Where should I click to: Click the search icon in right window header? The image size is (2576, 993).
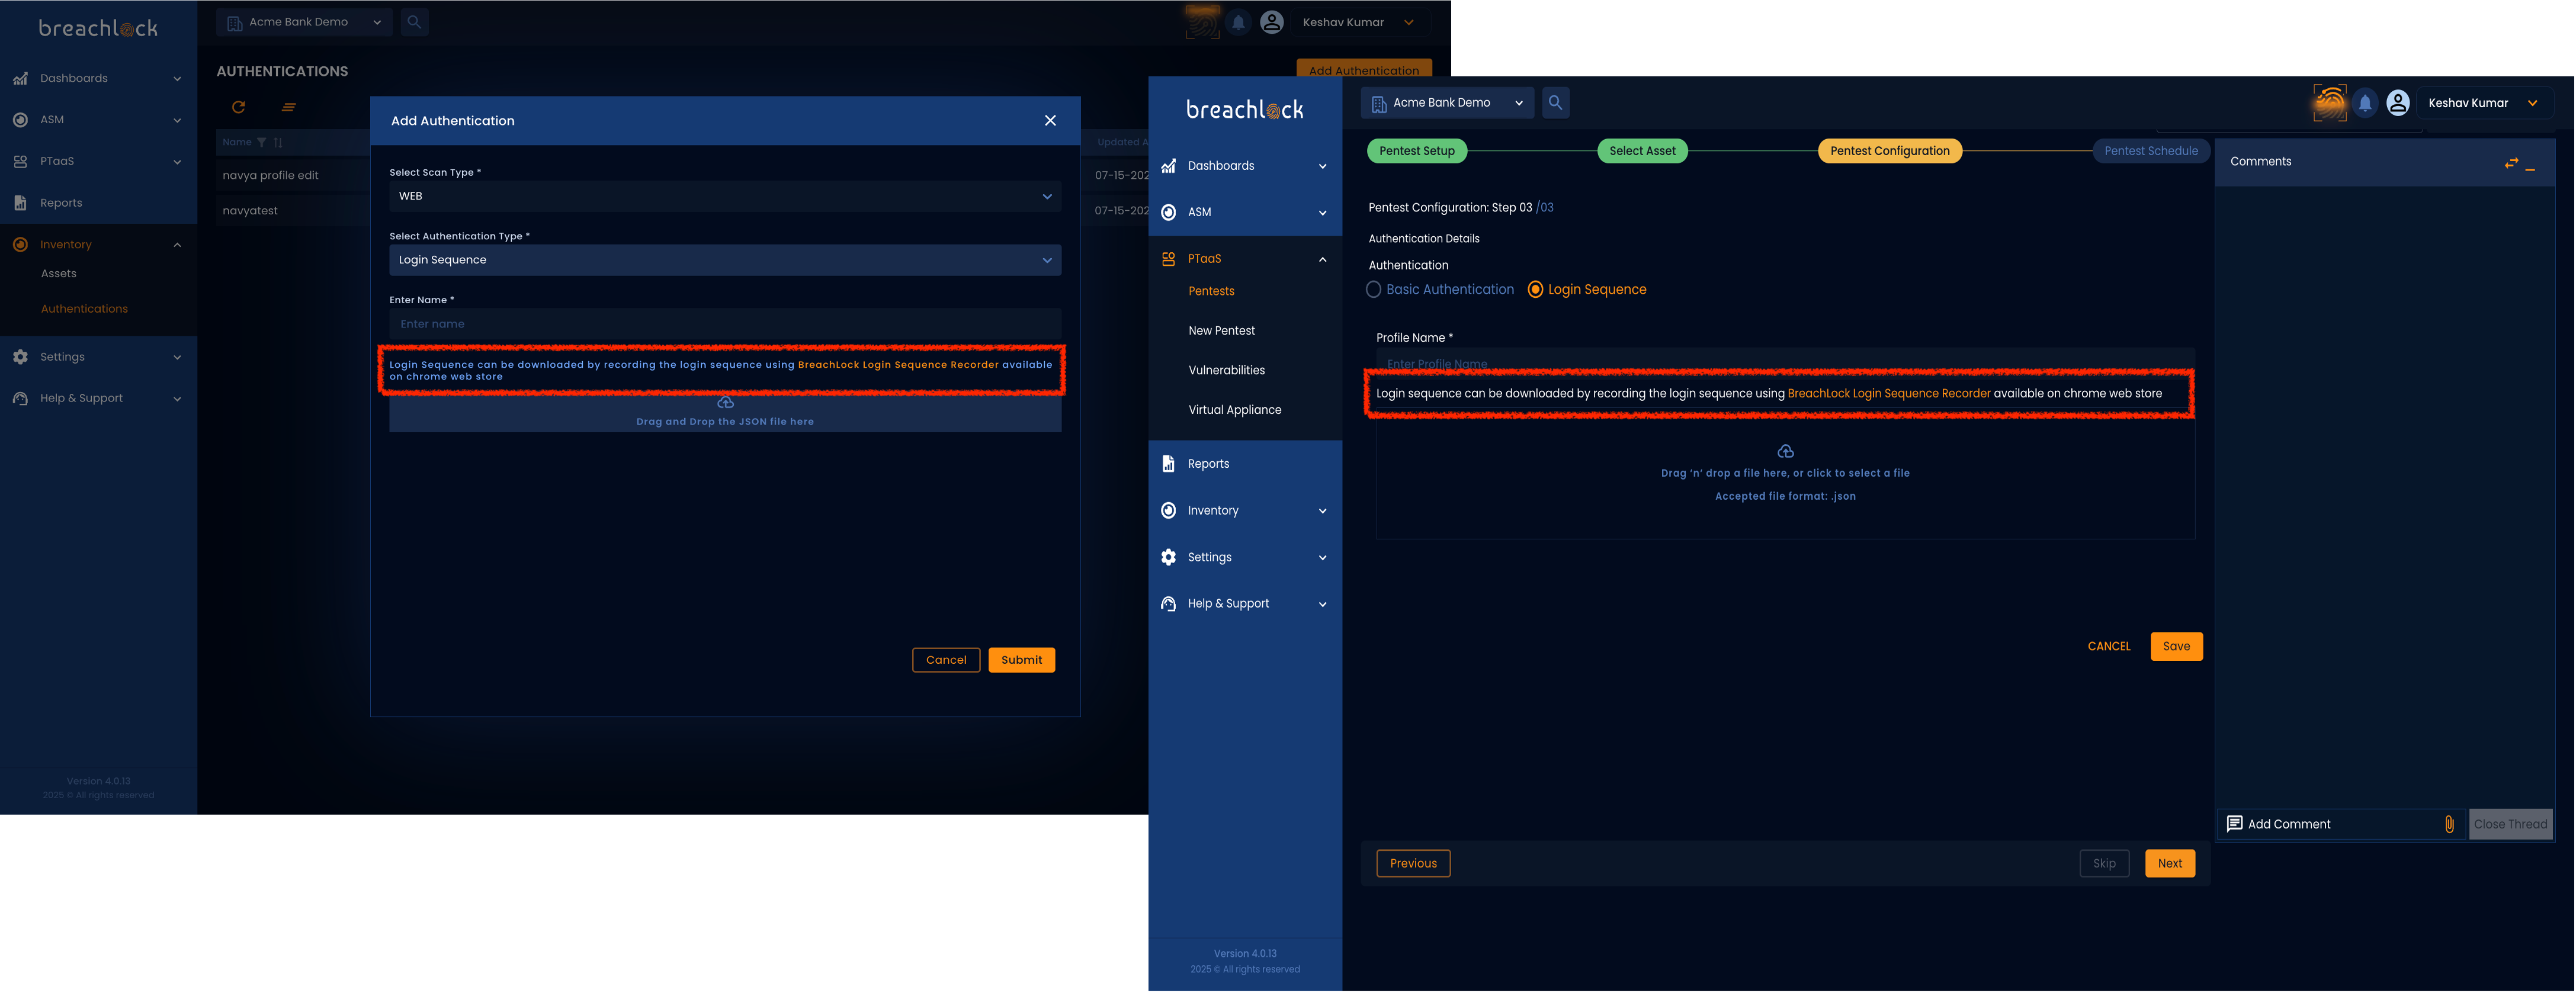1555,103
